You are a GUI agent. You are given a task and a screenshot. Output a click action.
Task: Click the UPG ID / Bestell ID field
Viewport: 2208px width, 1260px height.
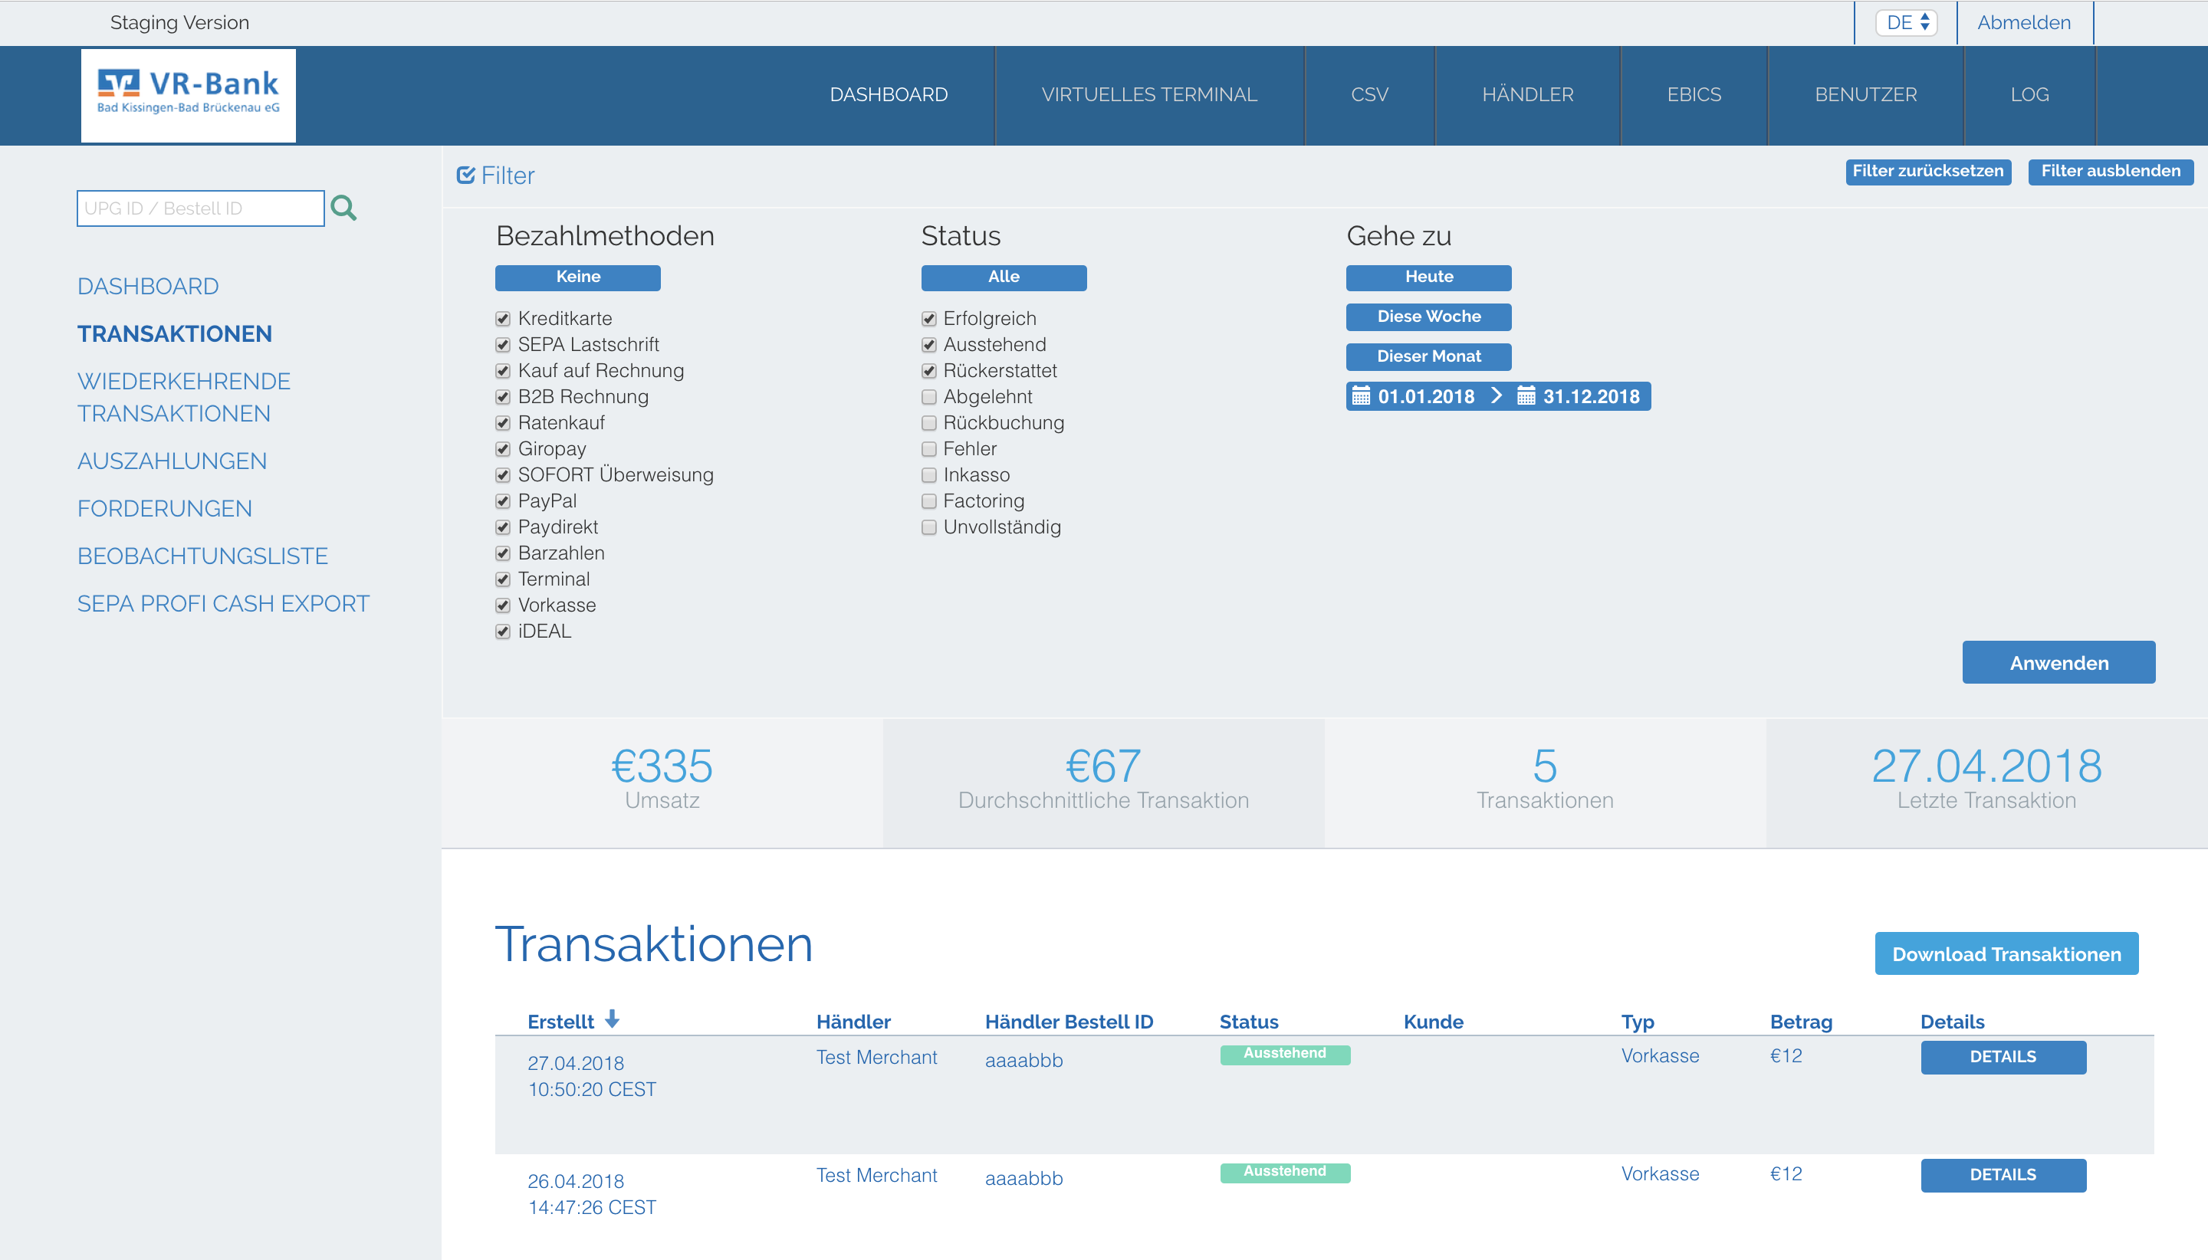pos(201,208)
